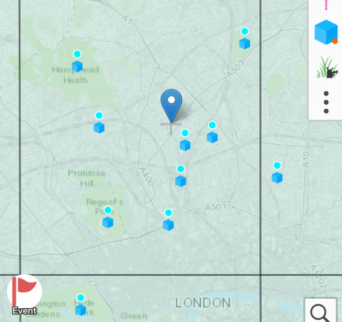The width and height of the screenshot is (342, 322).
Task: Select the cube marker just right of pin crosshair
Action: coord(185,145)
